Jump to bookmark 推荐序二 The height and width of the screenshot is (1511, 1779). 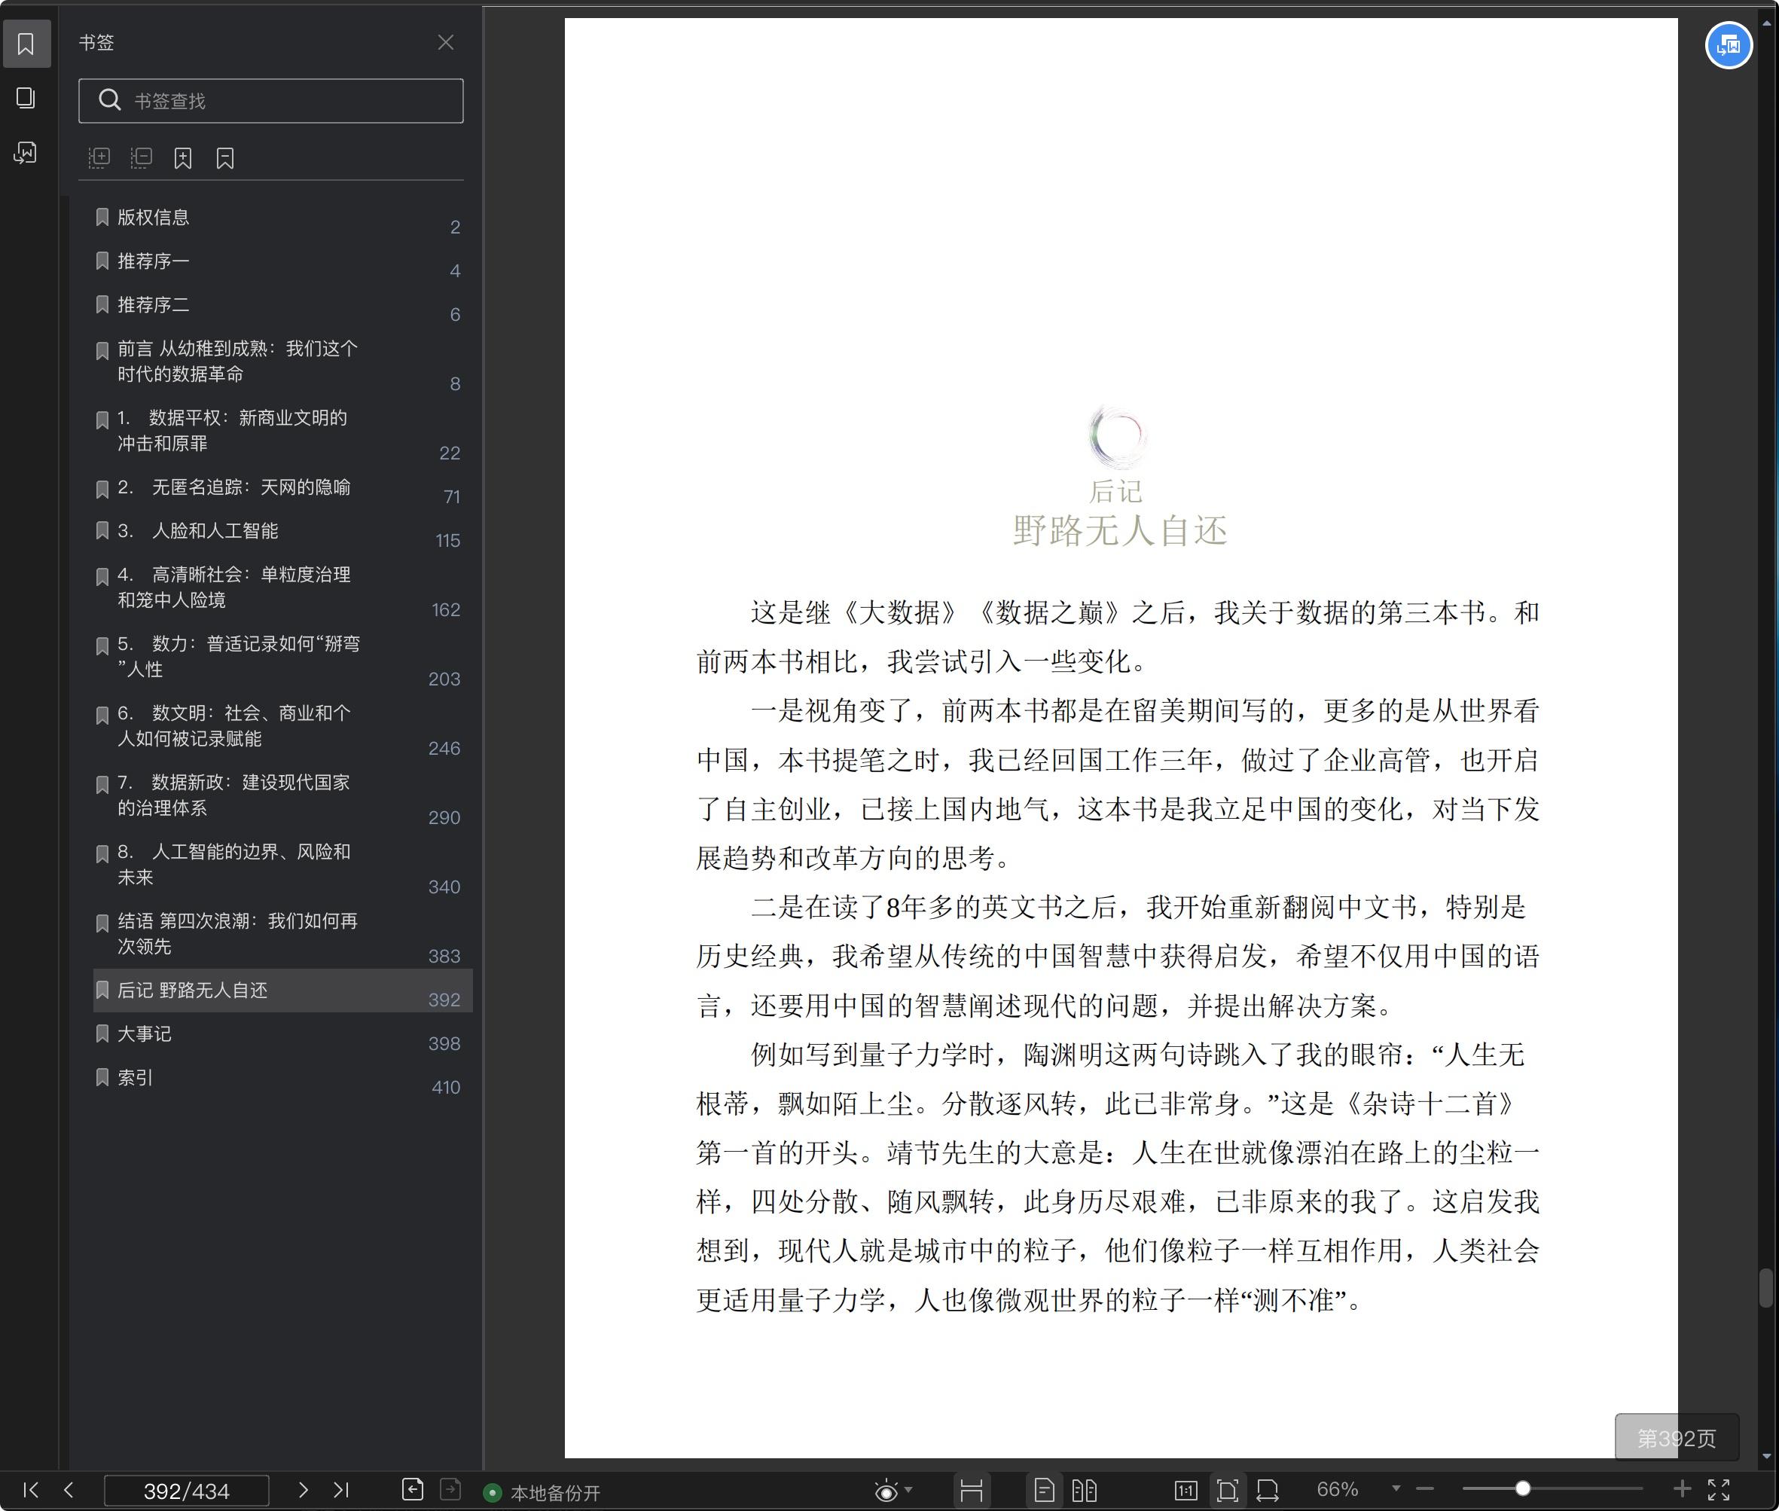coord(282,305)
